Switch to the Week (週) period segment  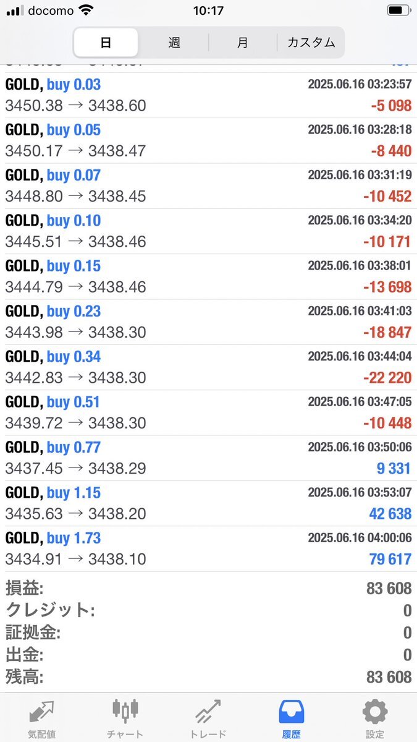[x=174, y=43]
